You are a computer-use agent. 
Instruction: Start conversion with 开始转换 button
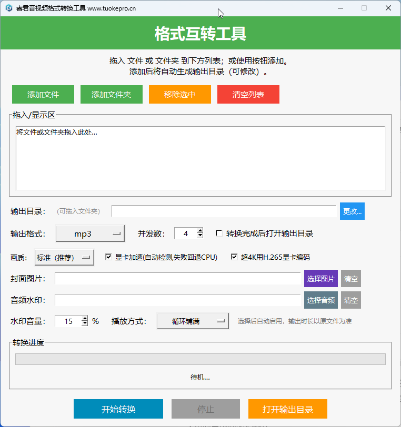pyautogui.click(x=118, y=409)
